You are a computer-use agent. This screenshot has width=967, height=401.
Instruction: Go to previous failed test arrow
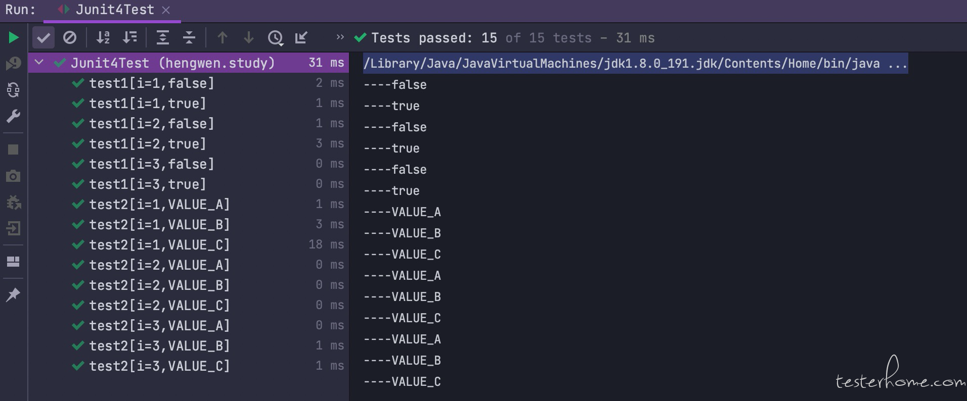(x=222, y=37)
